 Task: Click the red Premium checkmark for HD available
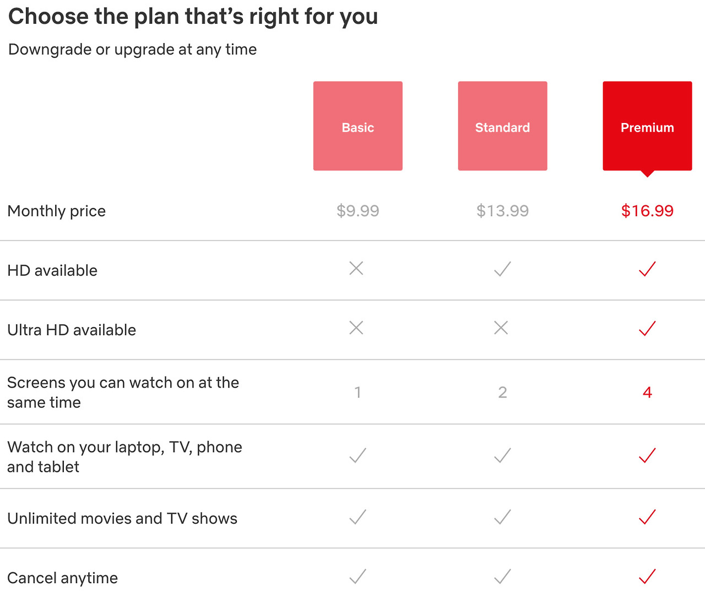point(648,269)
